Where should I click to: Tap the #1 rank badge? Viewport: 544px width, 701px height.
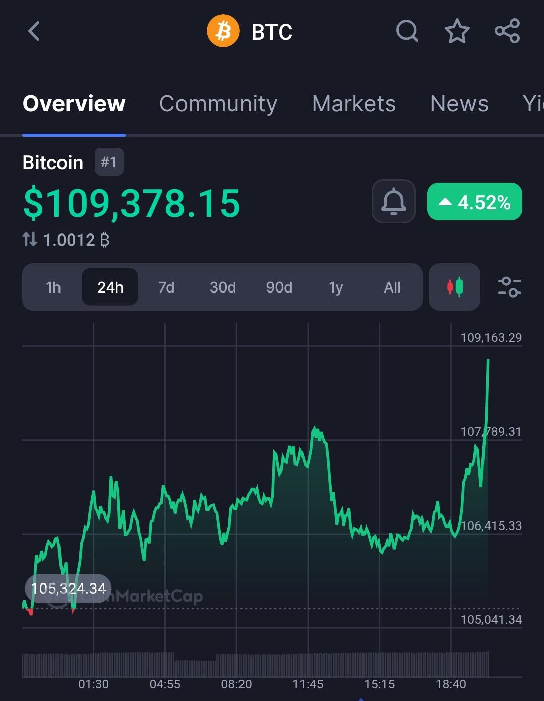click(109, 162)
